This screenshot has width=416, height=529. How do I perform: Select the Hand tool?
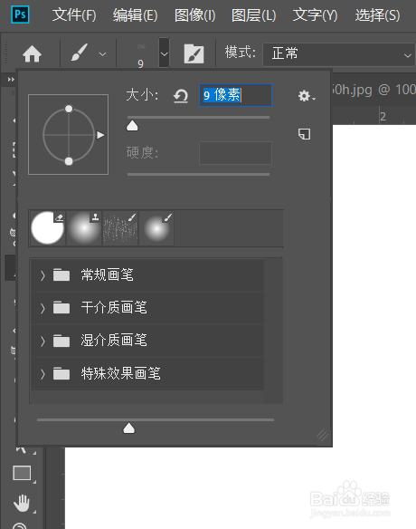23,503
